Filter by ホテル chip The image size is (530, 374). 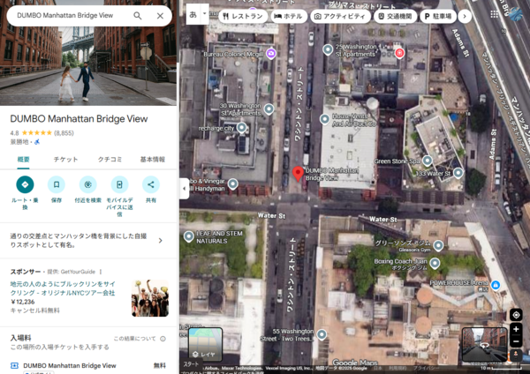(x=289, y=16)
